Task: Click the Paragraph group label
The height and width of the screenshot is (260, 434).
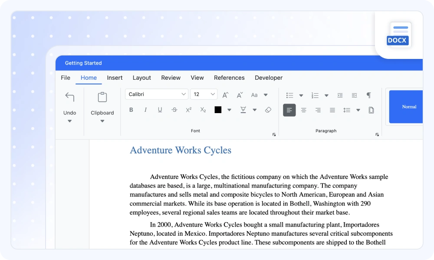Action: click(326, 131)
